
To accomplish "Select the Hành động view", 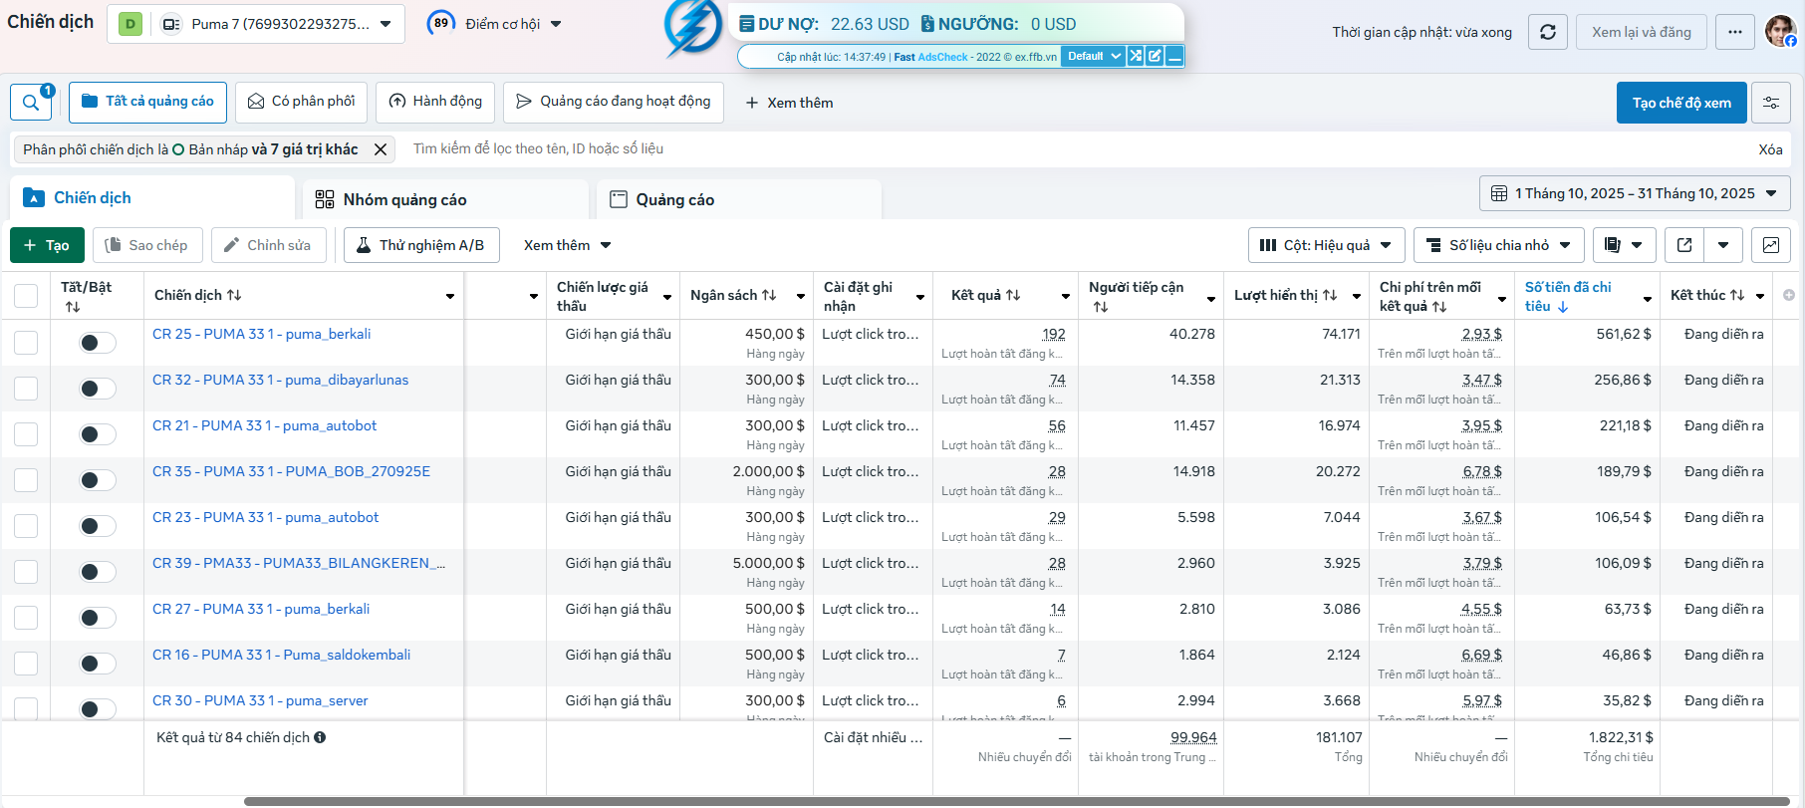I will pyautogui.click(x=435, y=102).
